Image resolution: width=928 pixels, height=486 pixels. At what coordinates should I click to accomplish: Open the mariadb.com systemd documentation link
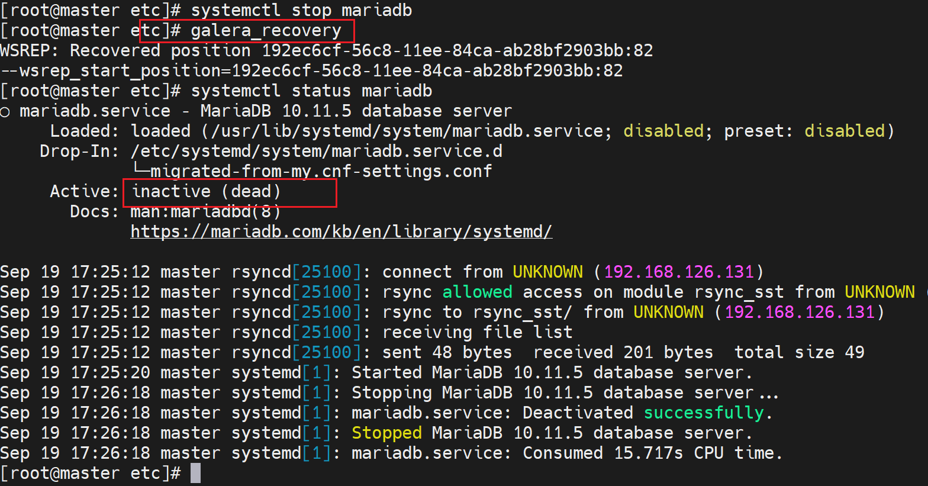tap(341, 231)
